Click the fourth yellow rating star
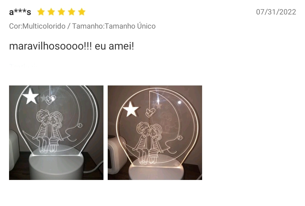This screenshot has width=305, height=206. pyautogui.click(x=72, y=12)
